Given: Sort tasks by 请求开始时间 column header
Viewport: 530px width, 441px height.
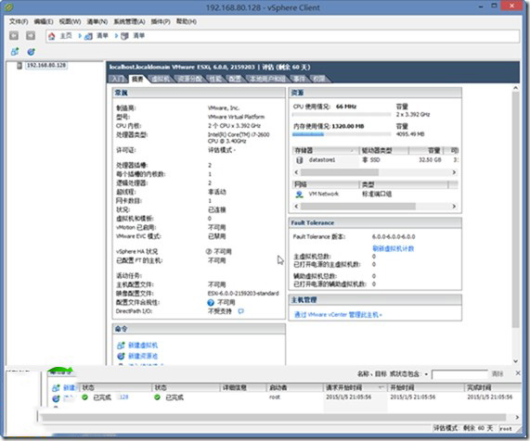Looking at the screenshot, I should coord(355,387).
